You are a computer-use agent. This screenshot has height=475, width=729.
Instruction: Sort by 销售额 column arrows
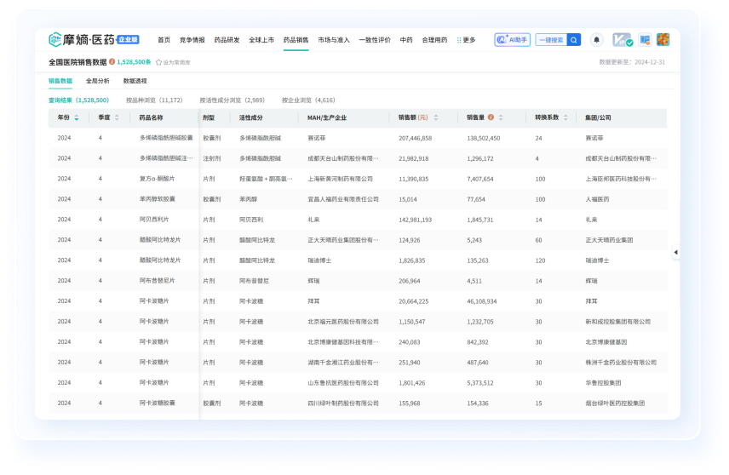pyautogui.click(x=436, y=118)
